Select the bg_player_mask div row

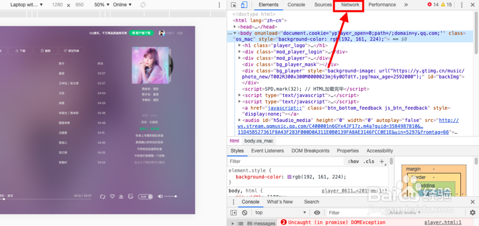click(291, 64)
